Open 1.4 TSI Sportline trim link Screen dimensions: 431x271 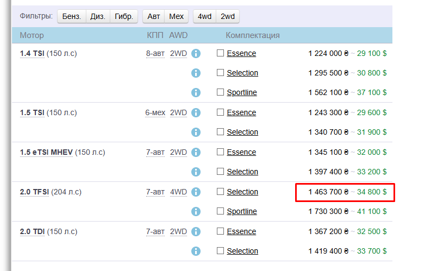point(241,92)
